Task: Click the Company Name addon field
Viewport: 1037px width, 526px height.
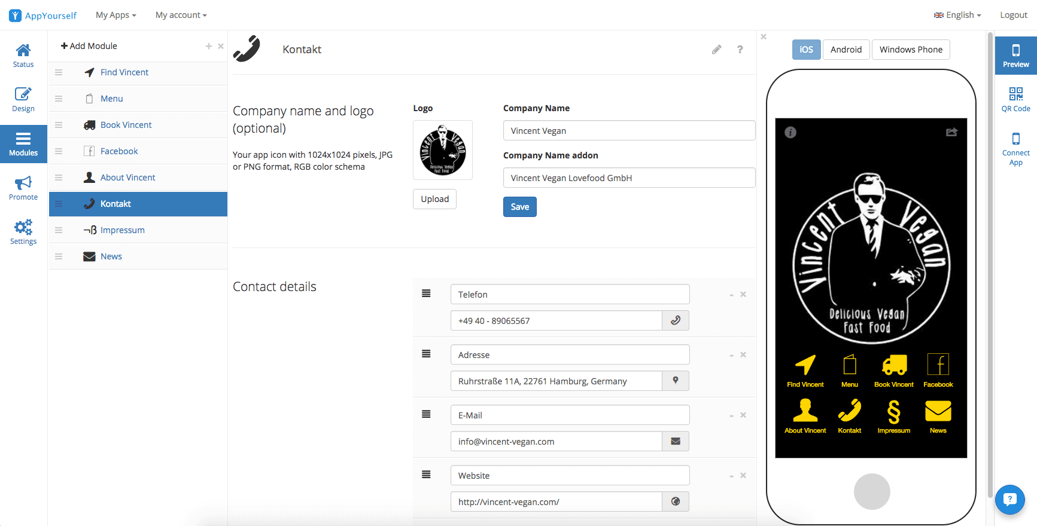Action: 629,178
